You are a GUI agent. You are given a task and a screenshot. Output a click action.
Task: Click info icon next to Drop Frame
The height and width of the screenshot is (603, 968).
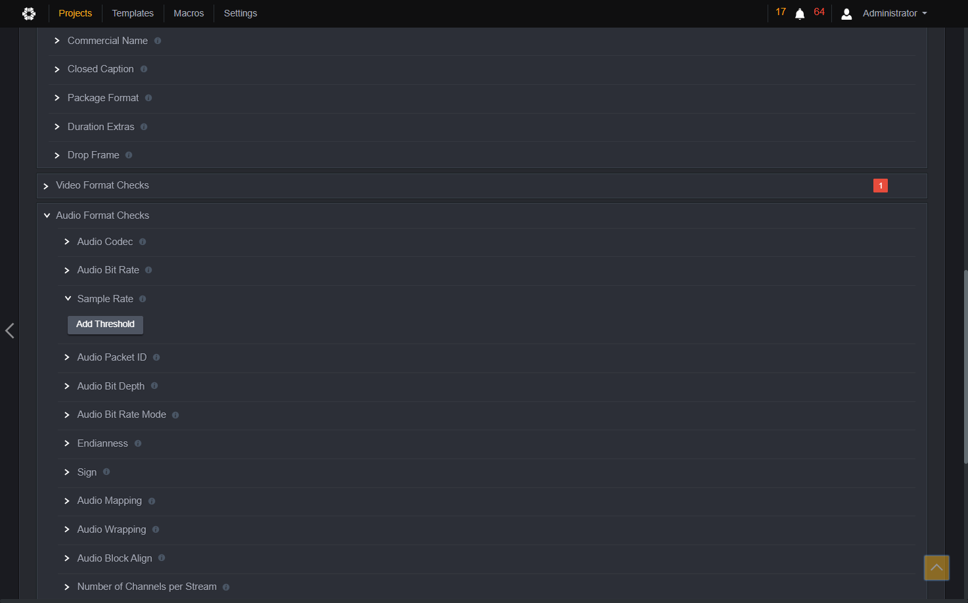129,155
